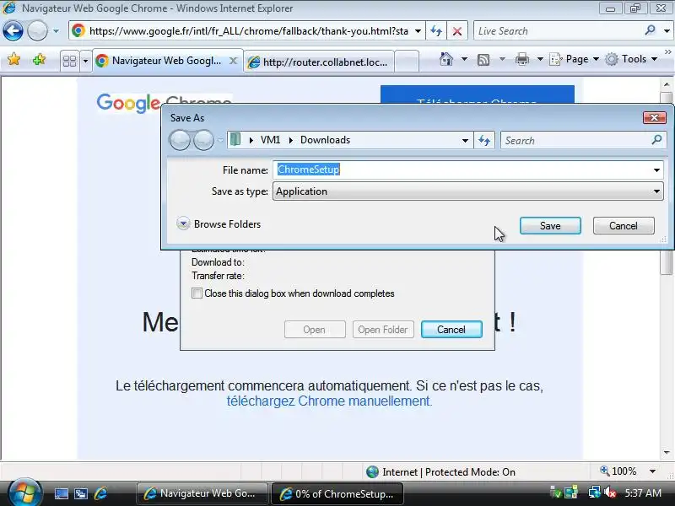Click the Save As Search field
675x506 pixels.
pos(576,140)
